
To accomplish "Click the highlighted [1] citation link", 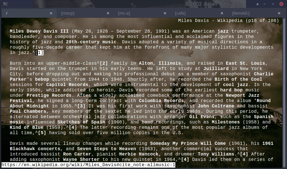I will tap(39, 53).
